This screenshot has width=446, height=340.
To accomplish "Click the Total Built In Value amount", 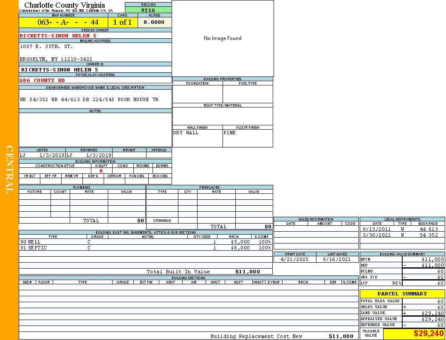I will coord(247,272).
